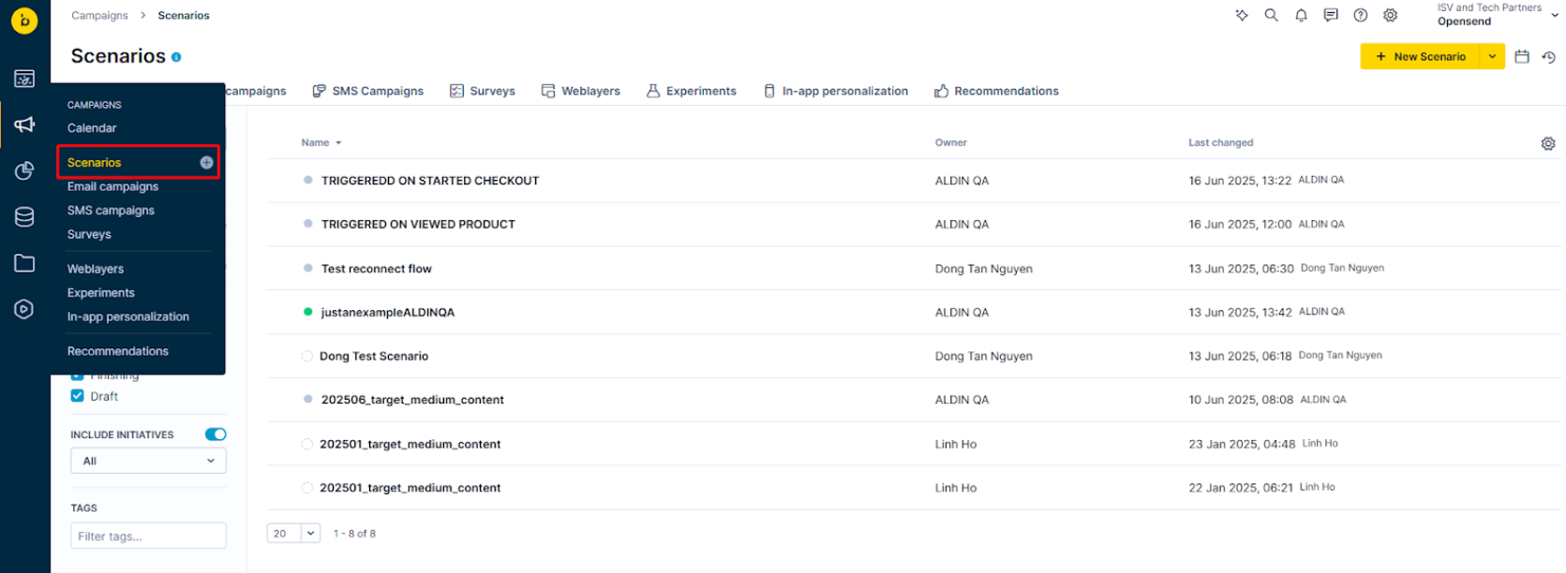Open the Data database sidebar icon
Viewport: 1566px width, 573px height.
pos(24,217)
